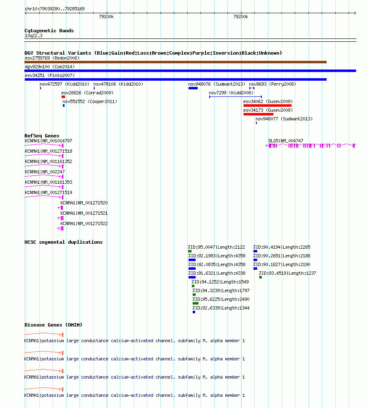Select green segdup block %ID:95.0047 Length:2122
This screenshot has width=368, height=408.
[x=190, y=251]
